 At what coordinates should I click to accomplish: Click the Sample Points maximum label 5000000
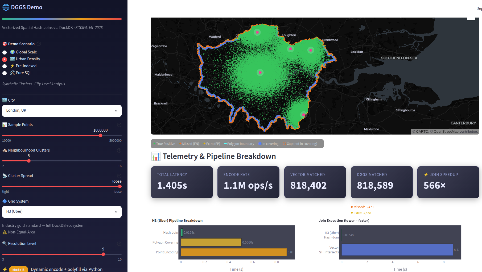click(x=115, y=141)
